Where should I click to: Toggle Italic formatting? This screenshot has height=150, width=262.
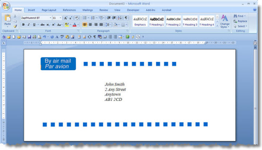click(29, 25)
